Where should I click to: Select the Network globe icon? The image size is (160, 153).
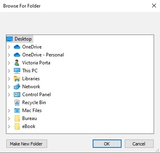(x=17, y=87)
